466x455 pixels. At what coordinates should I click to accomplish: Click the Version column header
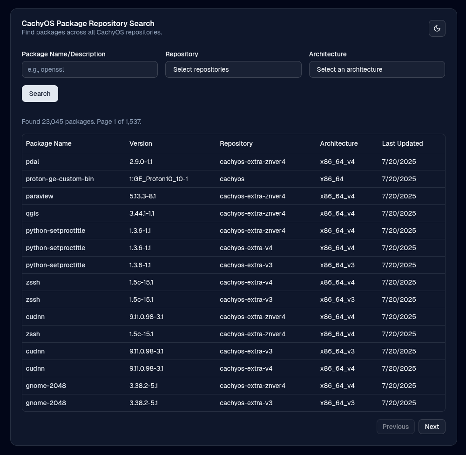coord(141,143)
